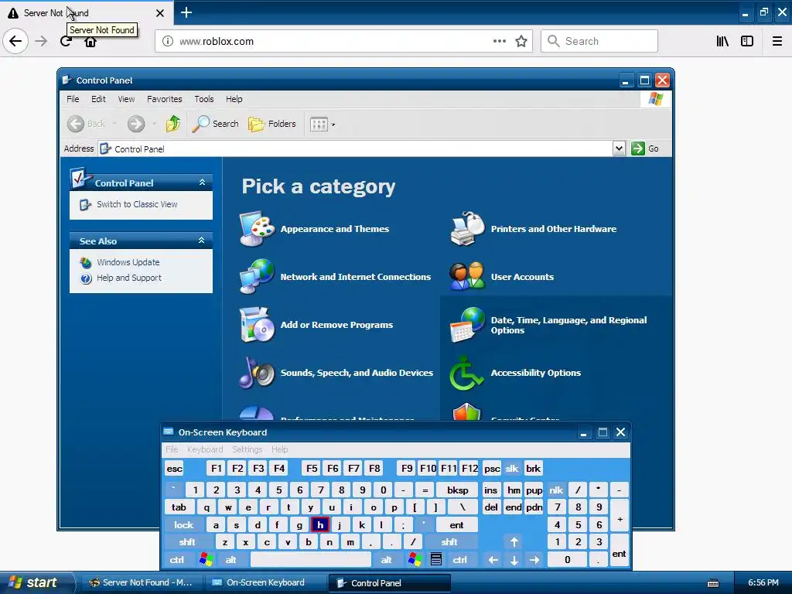Click Firefox back arrow button

(15, 41)
